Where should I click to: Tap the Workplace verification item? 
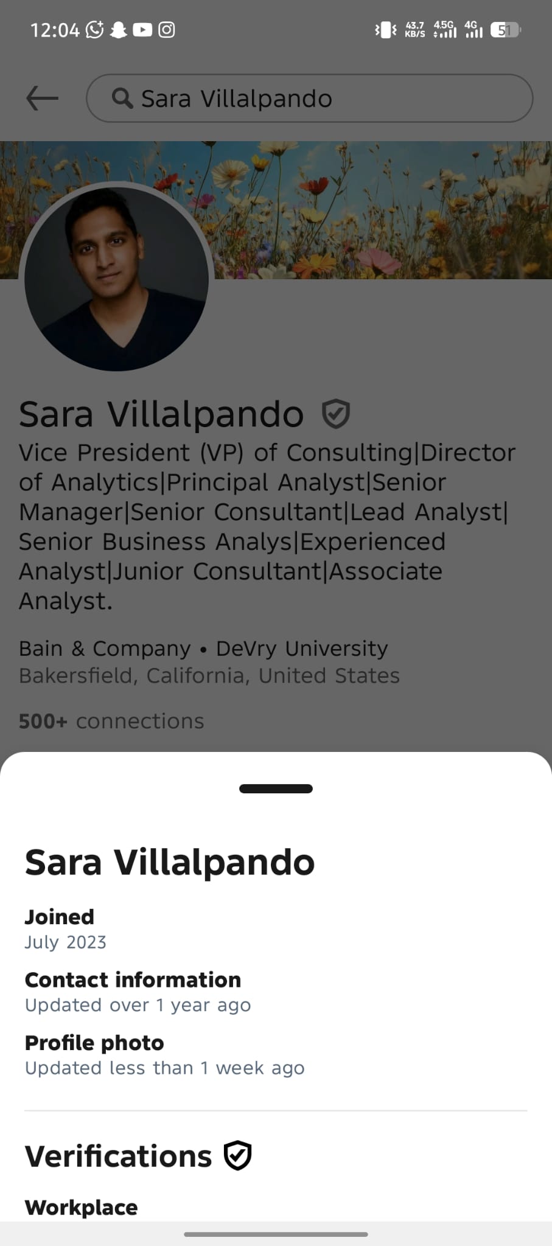tap(82, 1207)
